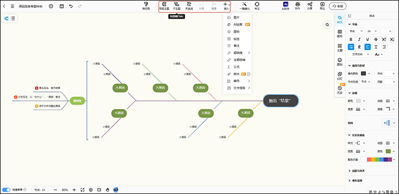
Task: Open the Slides tab in right sidebar
Action: pyautogui.click(x=339, y=76)
